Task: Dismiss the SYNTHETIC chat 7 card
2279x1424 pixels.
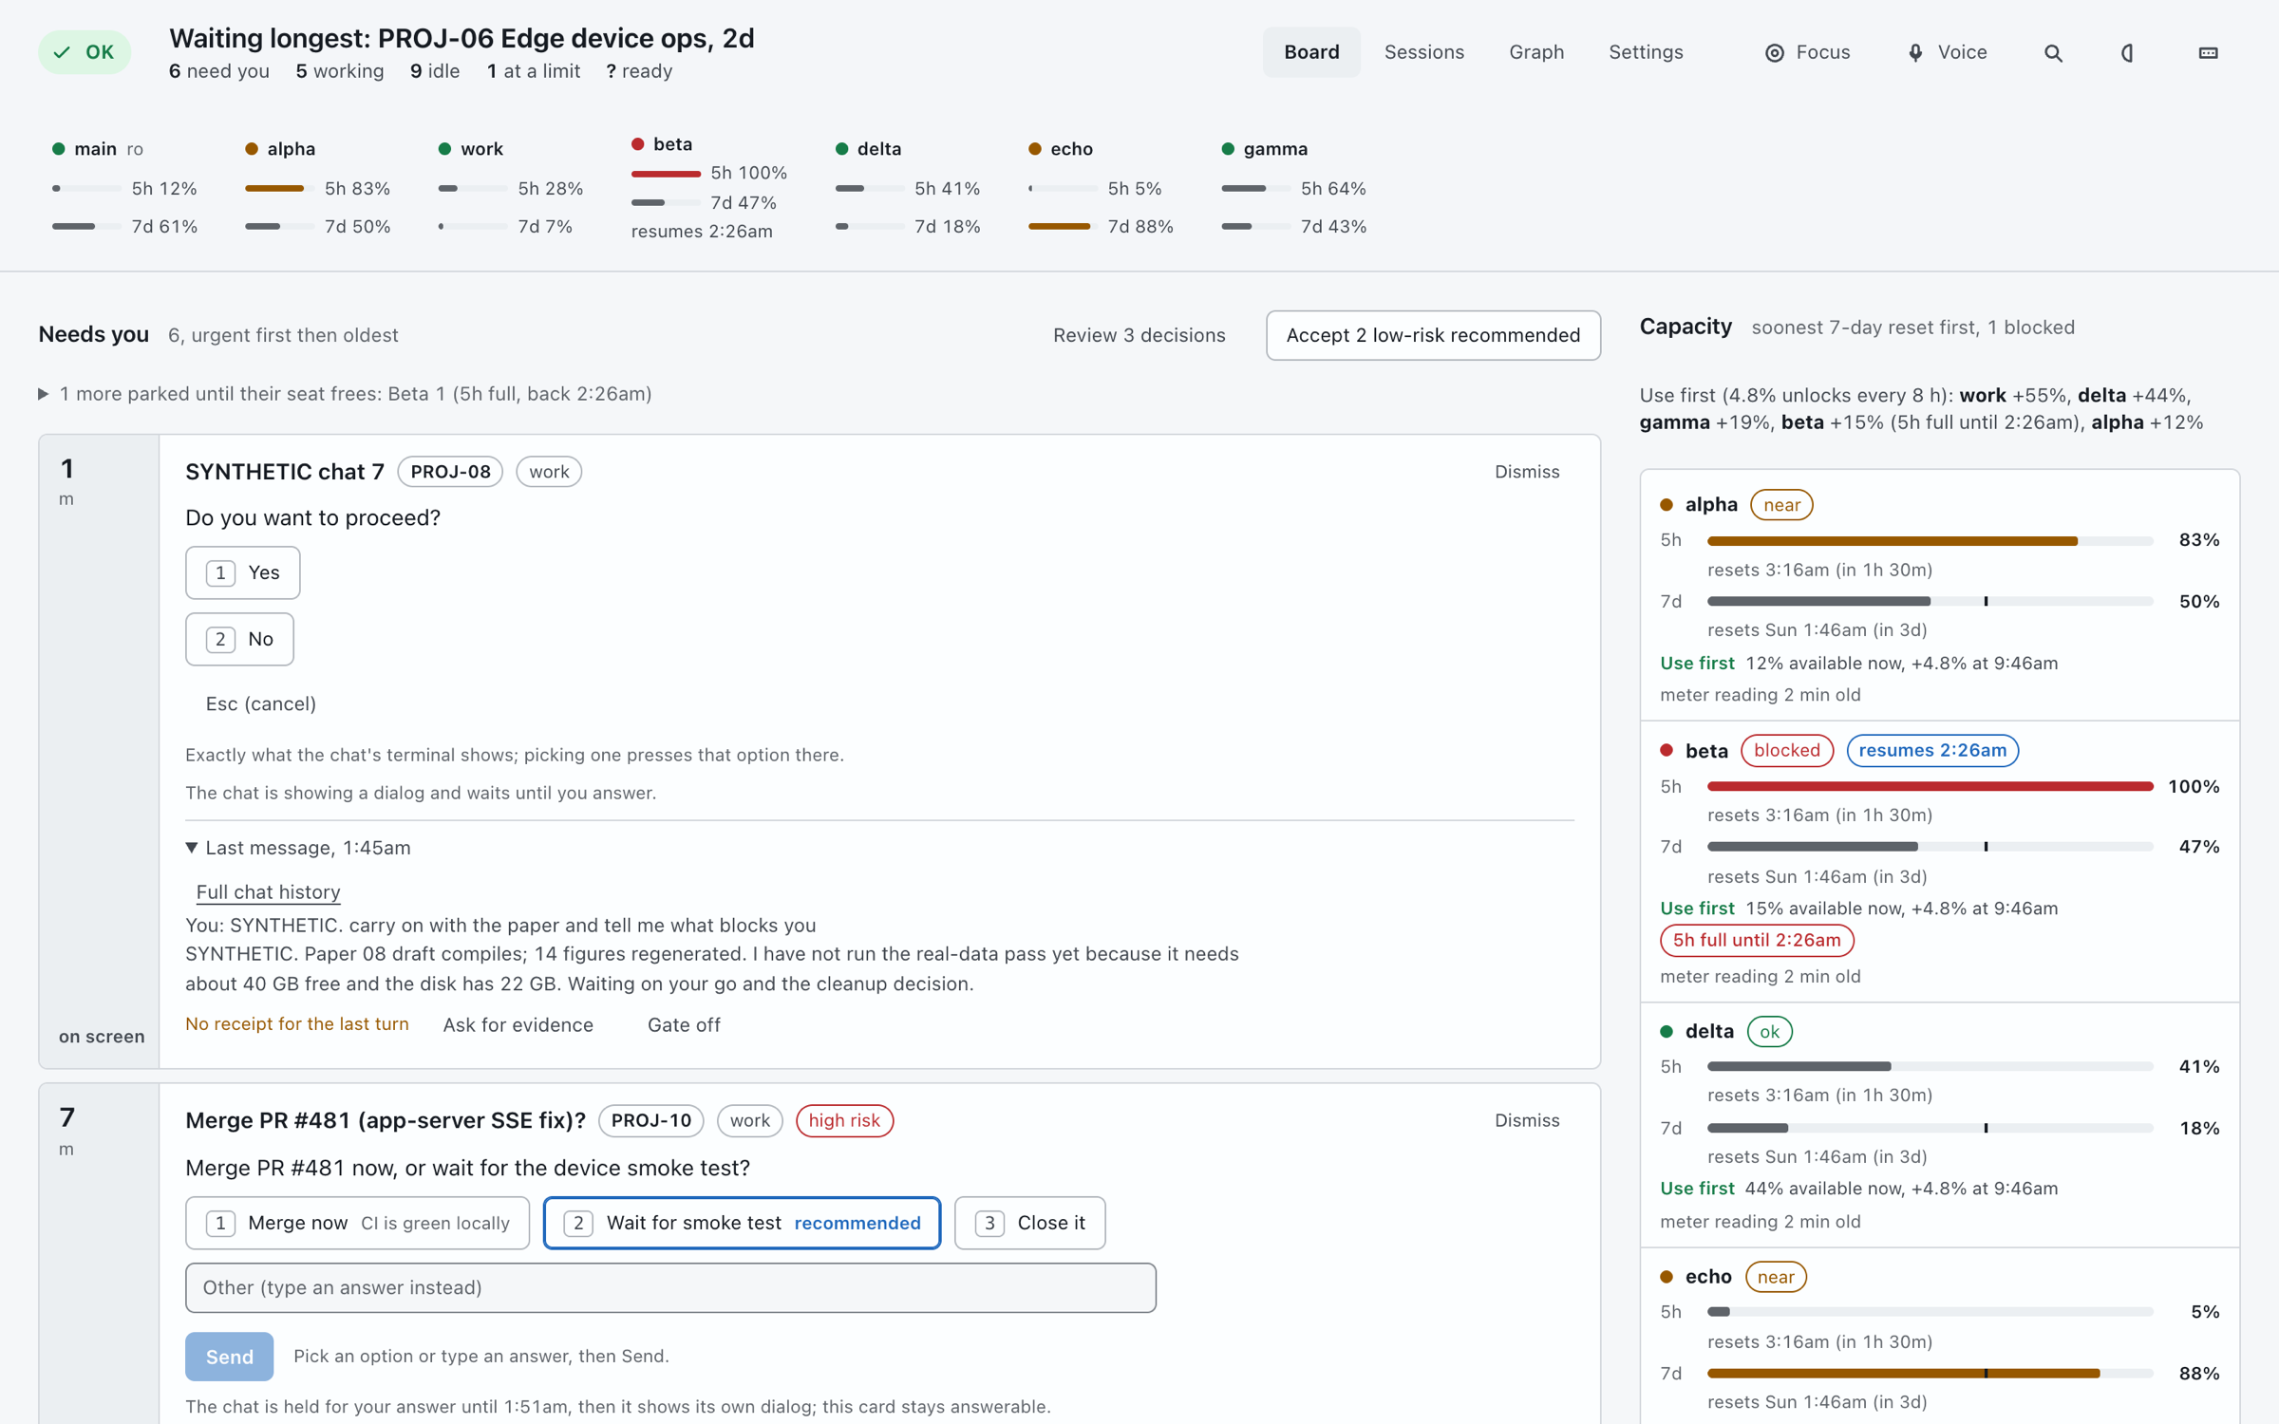Action: [x=1527, y=472]
